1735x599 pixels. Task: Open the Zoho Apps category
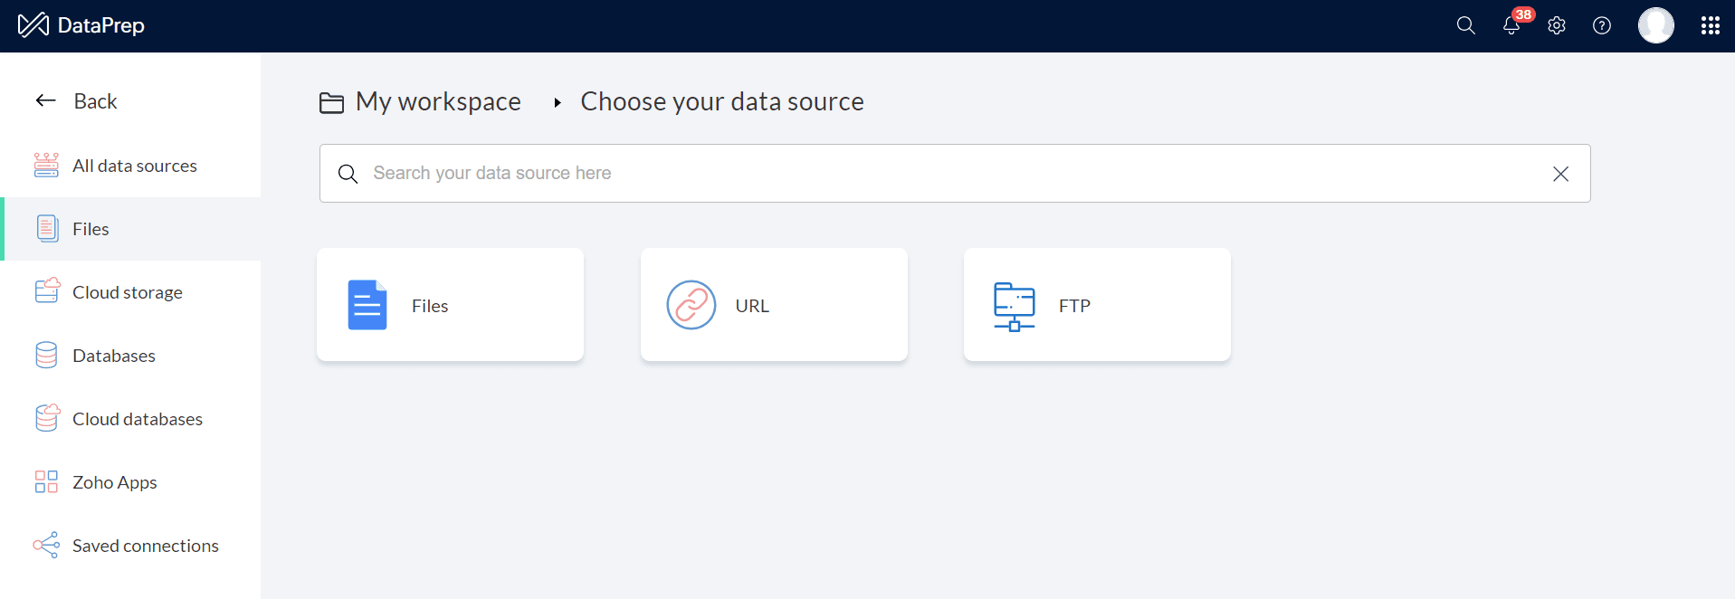114,482
